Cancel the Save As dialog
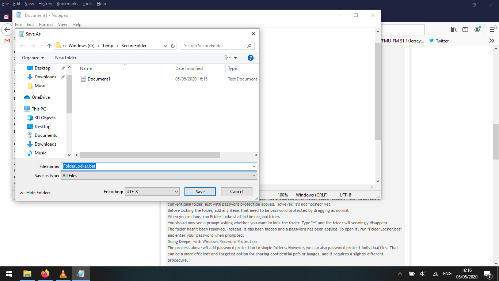 (237, 192)
